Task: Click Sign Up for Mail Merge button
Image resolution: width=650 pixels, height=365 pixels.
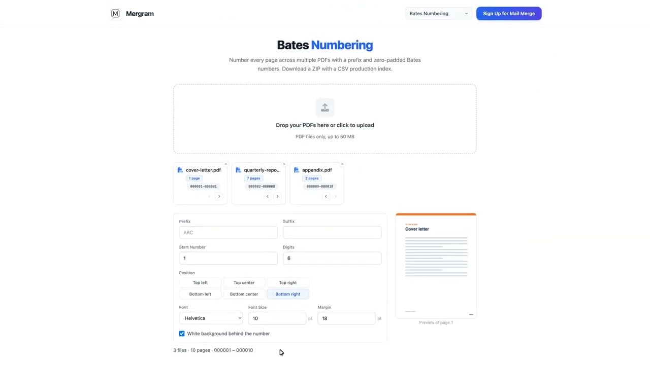Action: (509, 14)
